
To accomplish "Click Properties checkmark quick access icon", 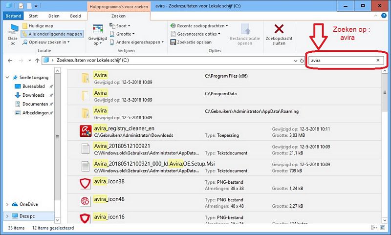I will point(21,6).
